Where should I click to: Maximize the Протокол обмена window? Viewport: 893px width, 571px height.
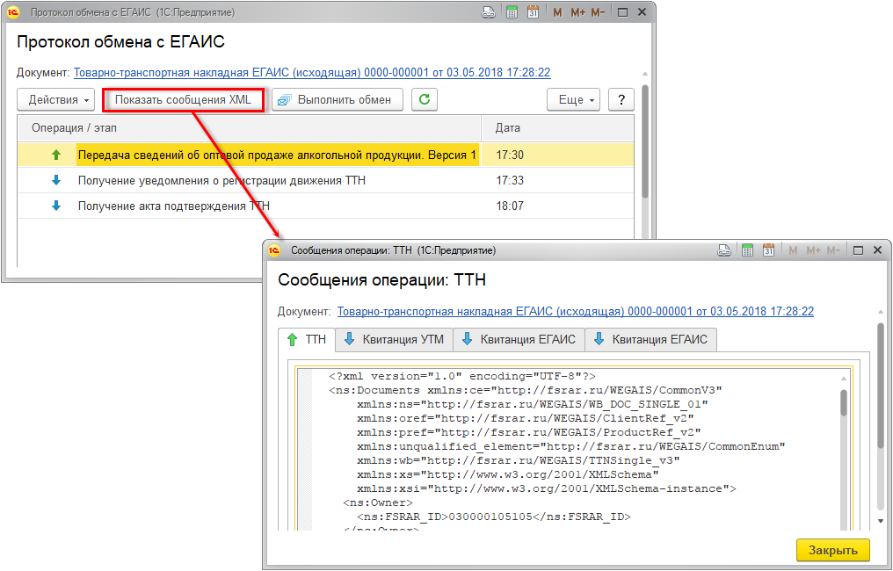pyautogui.click(x=622, y=12)
